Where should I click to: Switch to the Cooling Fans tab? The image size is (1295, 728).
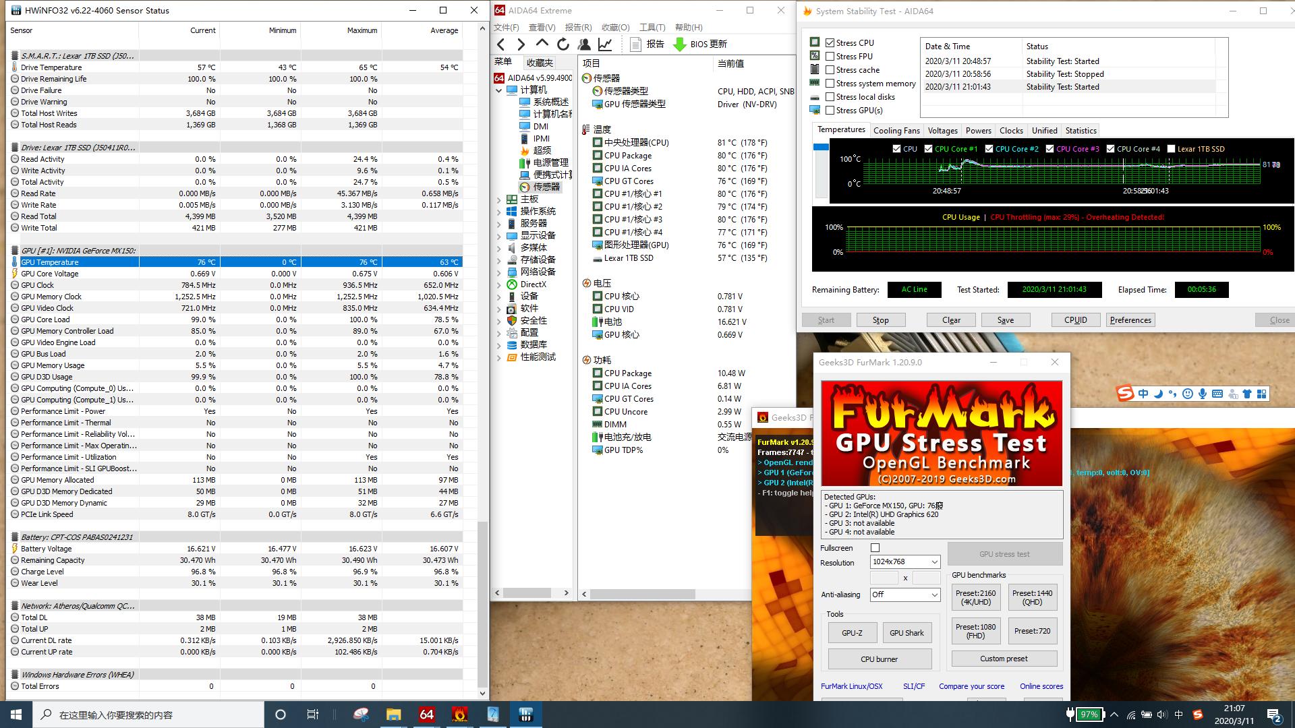(896, 131)
